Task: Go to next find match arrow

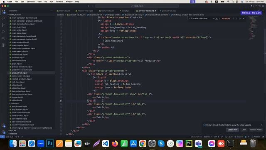Action: tap(236, 18)
